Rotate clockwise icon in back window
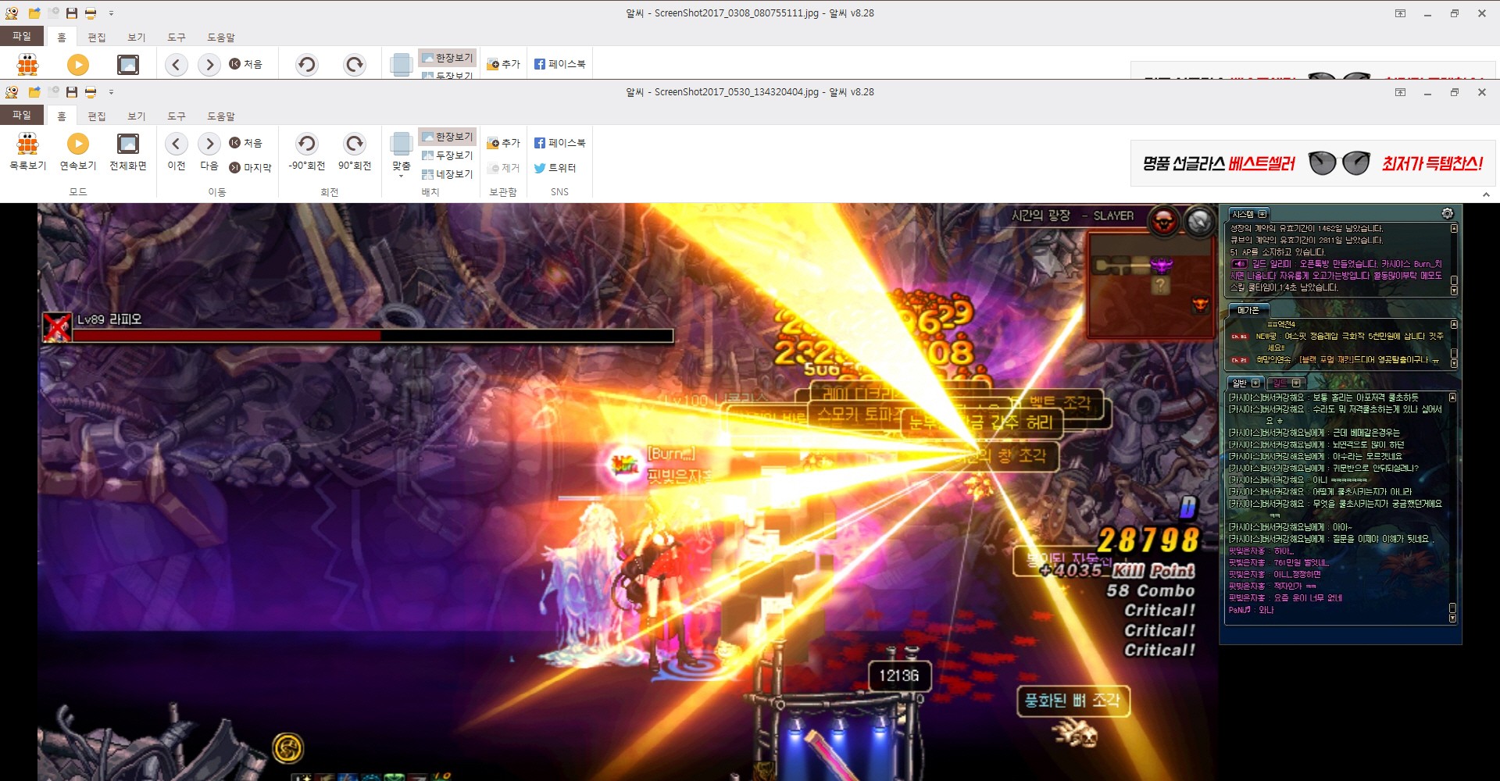This screenshot has height=781, width=1500. (x=355, y=65)
